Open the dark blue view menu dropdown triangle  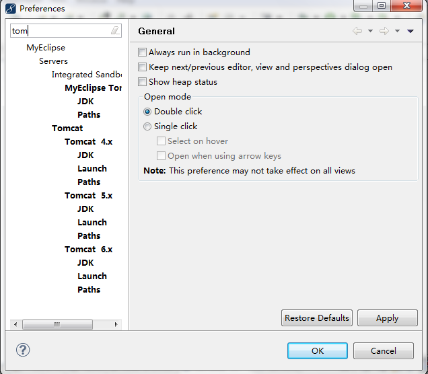(x=411, y=31)
